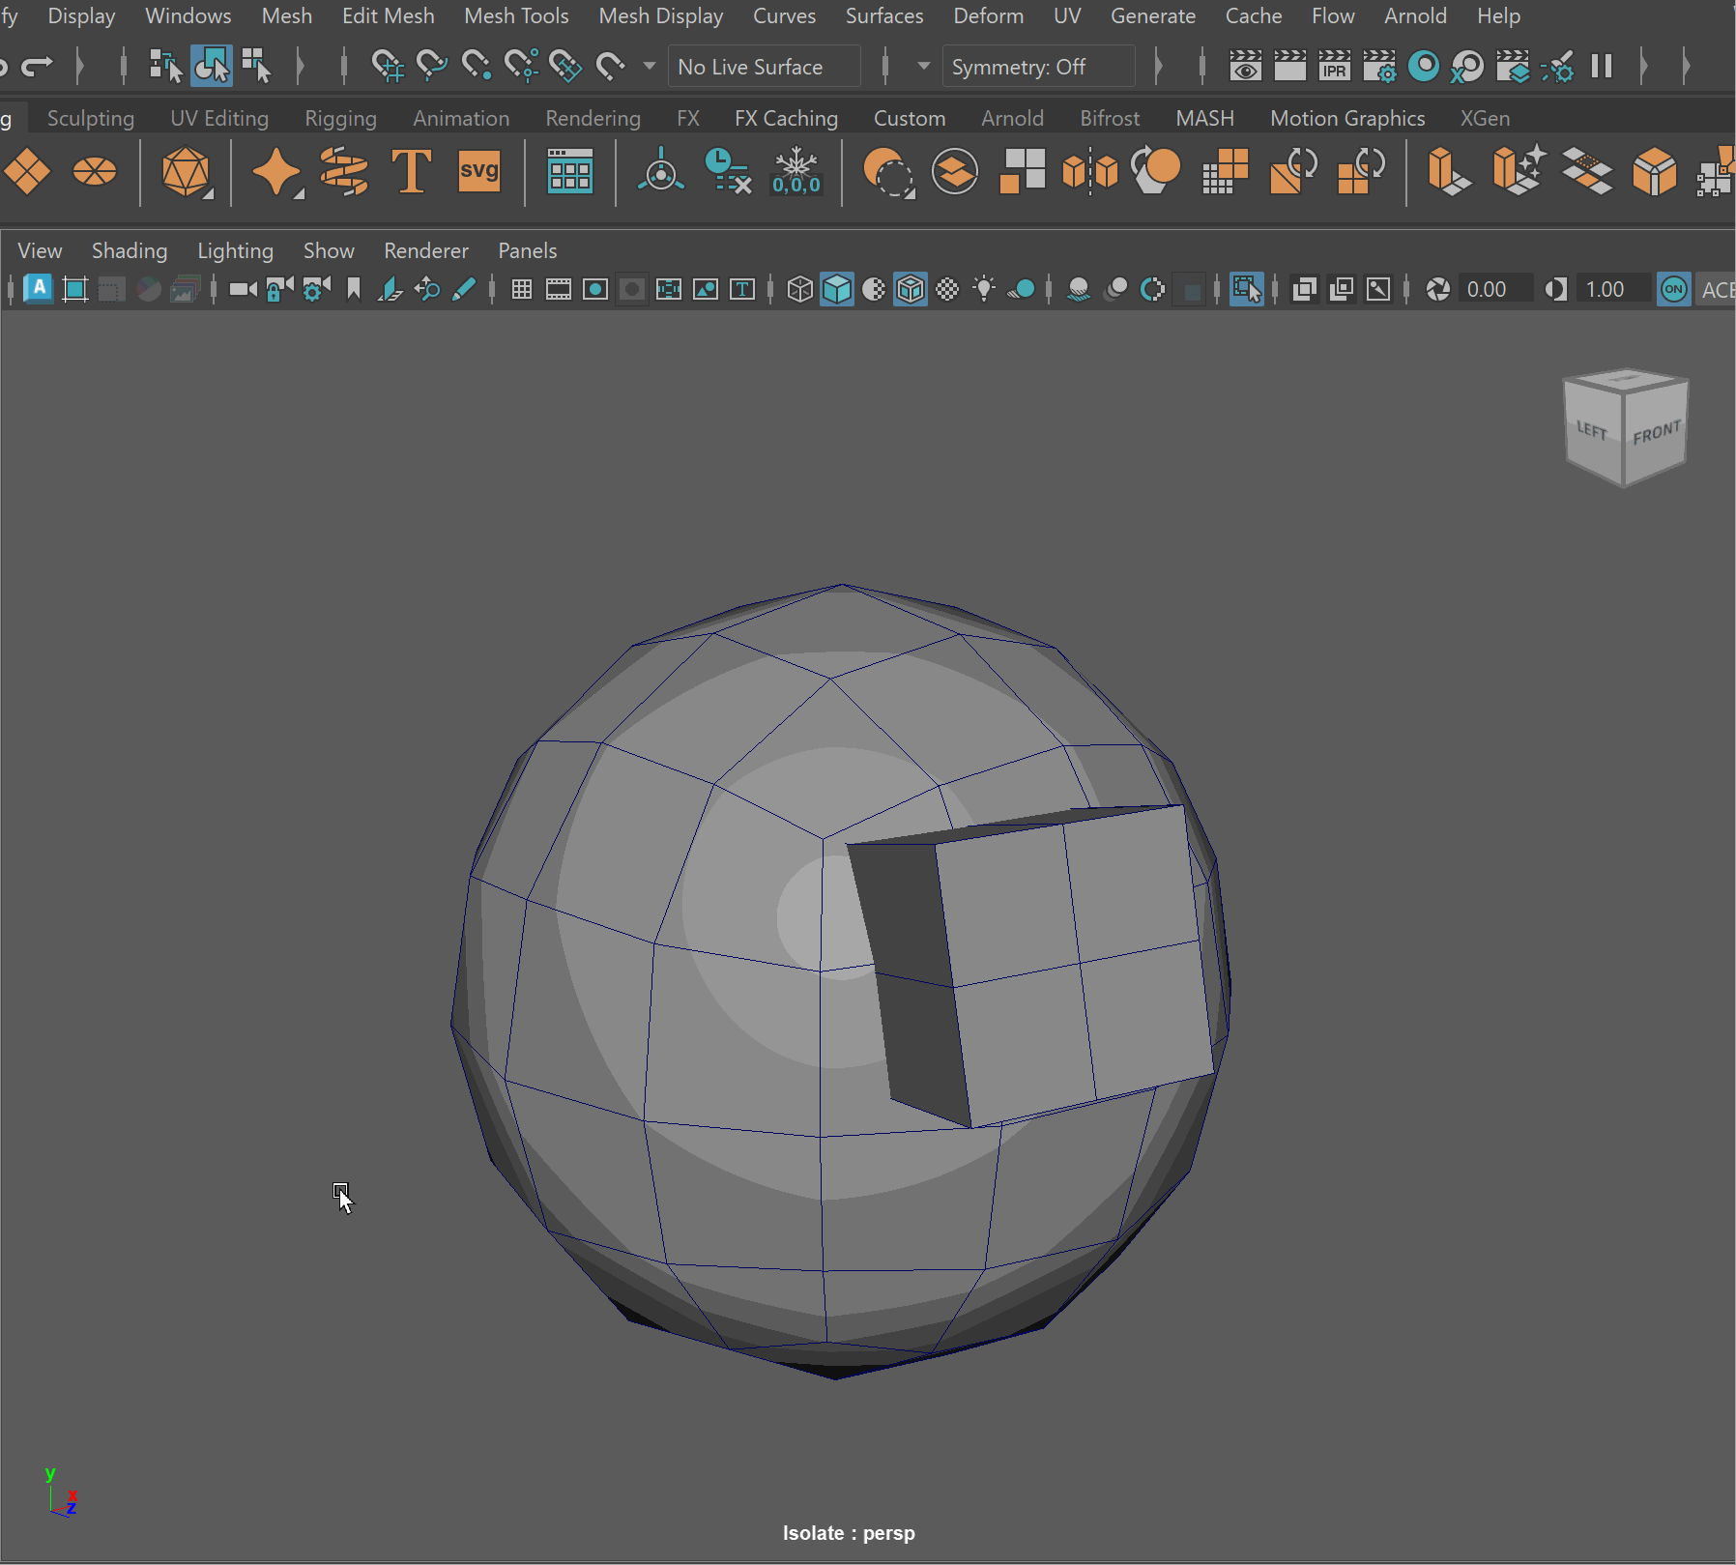Viewport: 1736px width, 1565px height.
Task: Click the camera Bookmarks icon
Action: click(x=354, y=289)
